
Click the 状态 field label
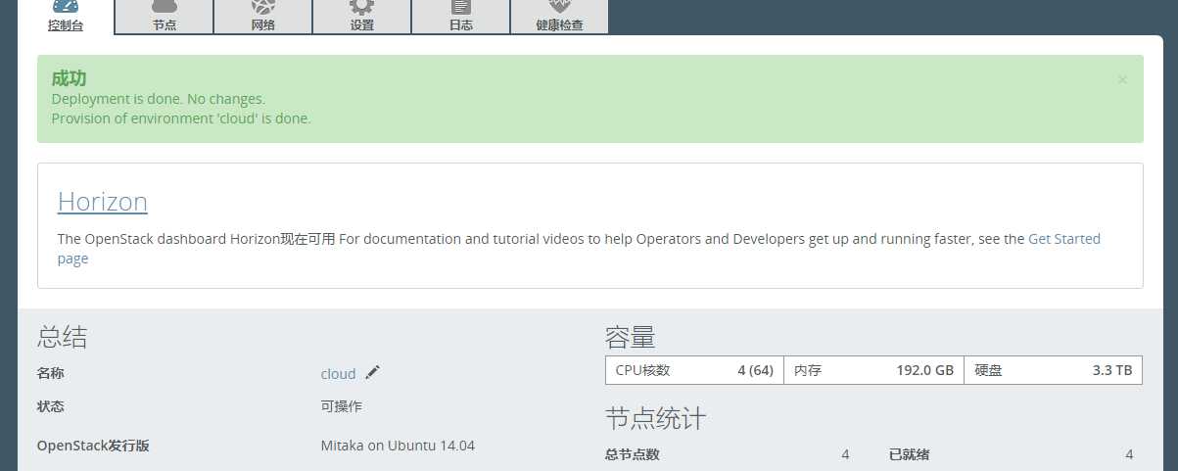pyautogui.click(x=51, y=406)
